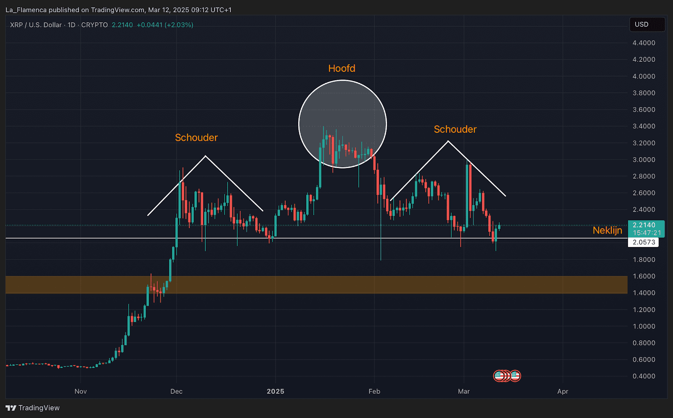The width and height of the screenshot is (673, 418).
Task: Click the 2.4000 price axis label
Action: pos(644,210)
